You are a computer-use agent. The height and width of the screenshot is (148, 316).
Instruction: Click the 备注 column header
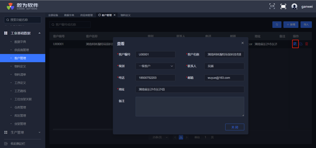(x=282, y=36)
